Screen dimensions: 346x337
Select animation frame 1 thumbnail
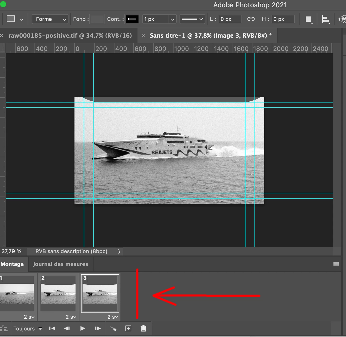click(x=17, y=293)
